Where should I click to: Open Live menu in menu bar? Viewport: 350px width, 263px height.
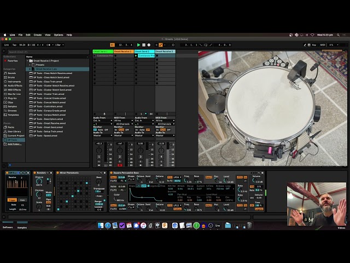click(12, 35)
